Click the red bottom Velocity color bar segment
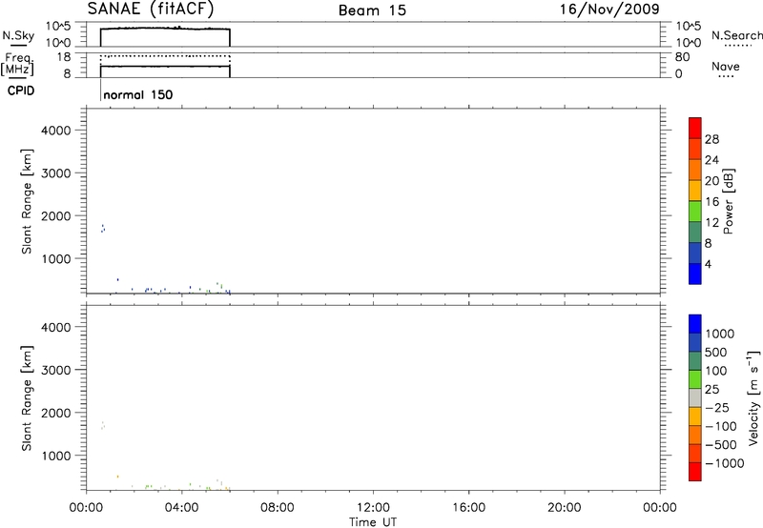The width and height of the screenshot is (763, 528). point(695,472)
